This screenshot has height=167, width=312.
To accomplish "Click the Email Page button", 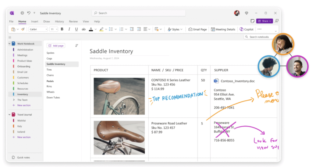I will pos(197,29).
